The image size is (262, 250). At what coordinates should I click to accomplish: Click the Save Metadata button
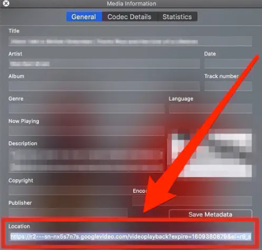tap(210, 214)
